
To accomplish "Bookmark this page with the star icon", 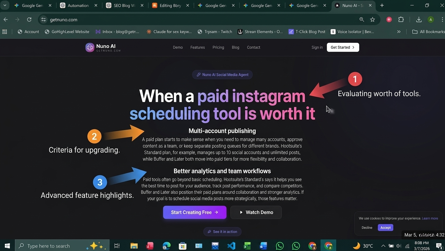I will pos(372,20).
